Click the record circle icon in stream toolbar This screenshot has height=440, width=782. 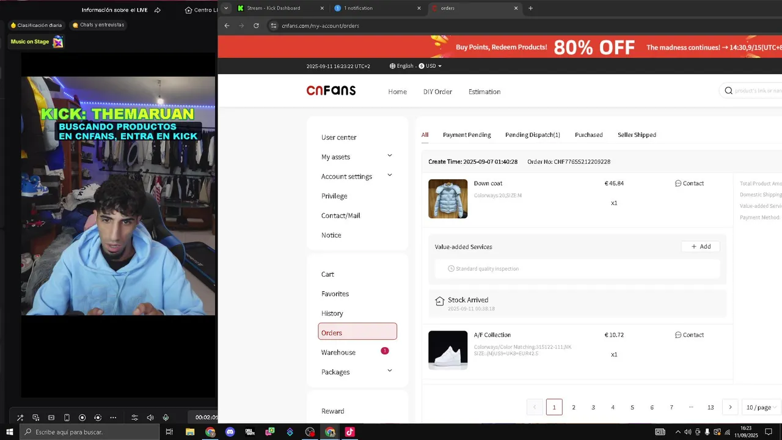coord(82,417)
